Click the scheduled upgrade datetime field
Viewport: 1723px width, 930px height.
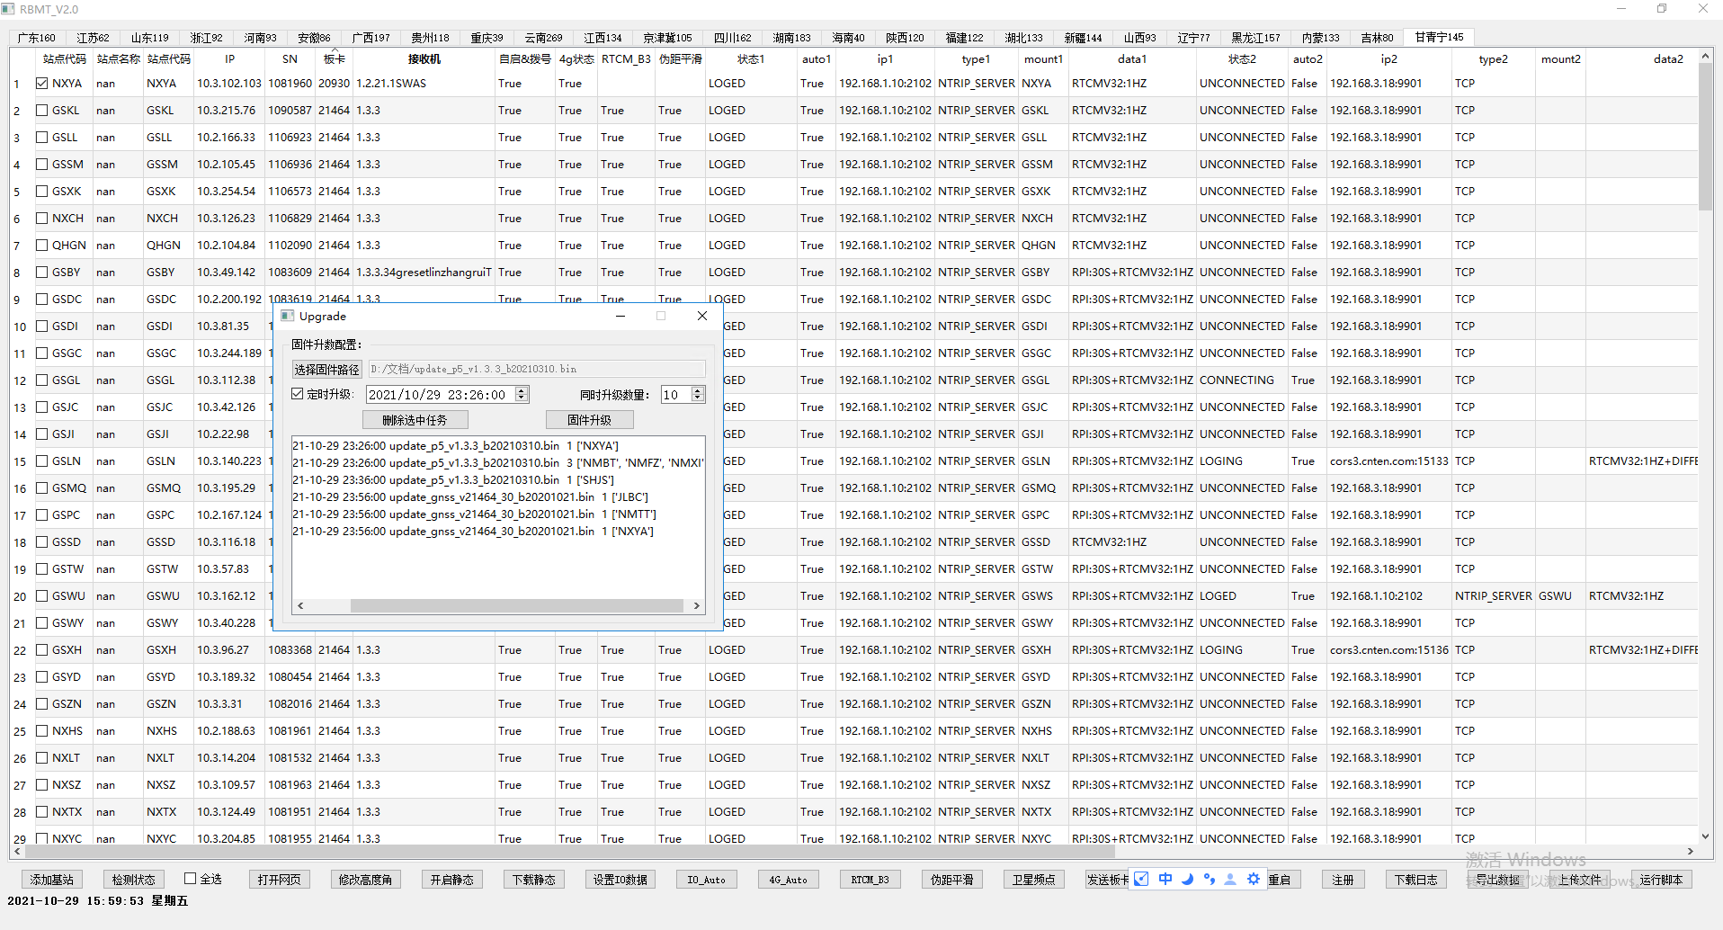[442, 394]
